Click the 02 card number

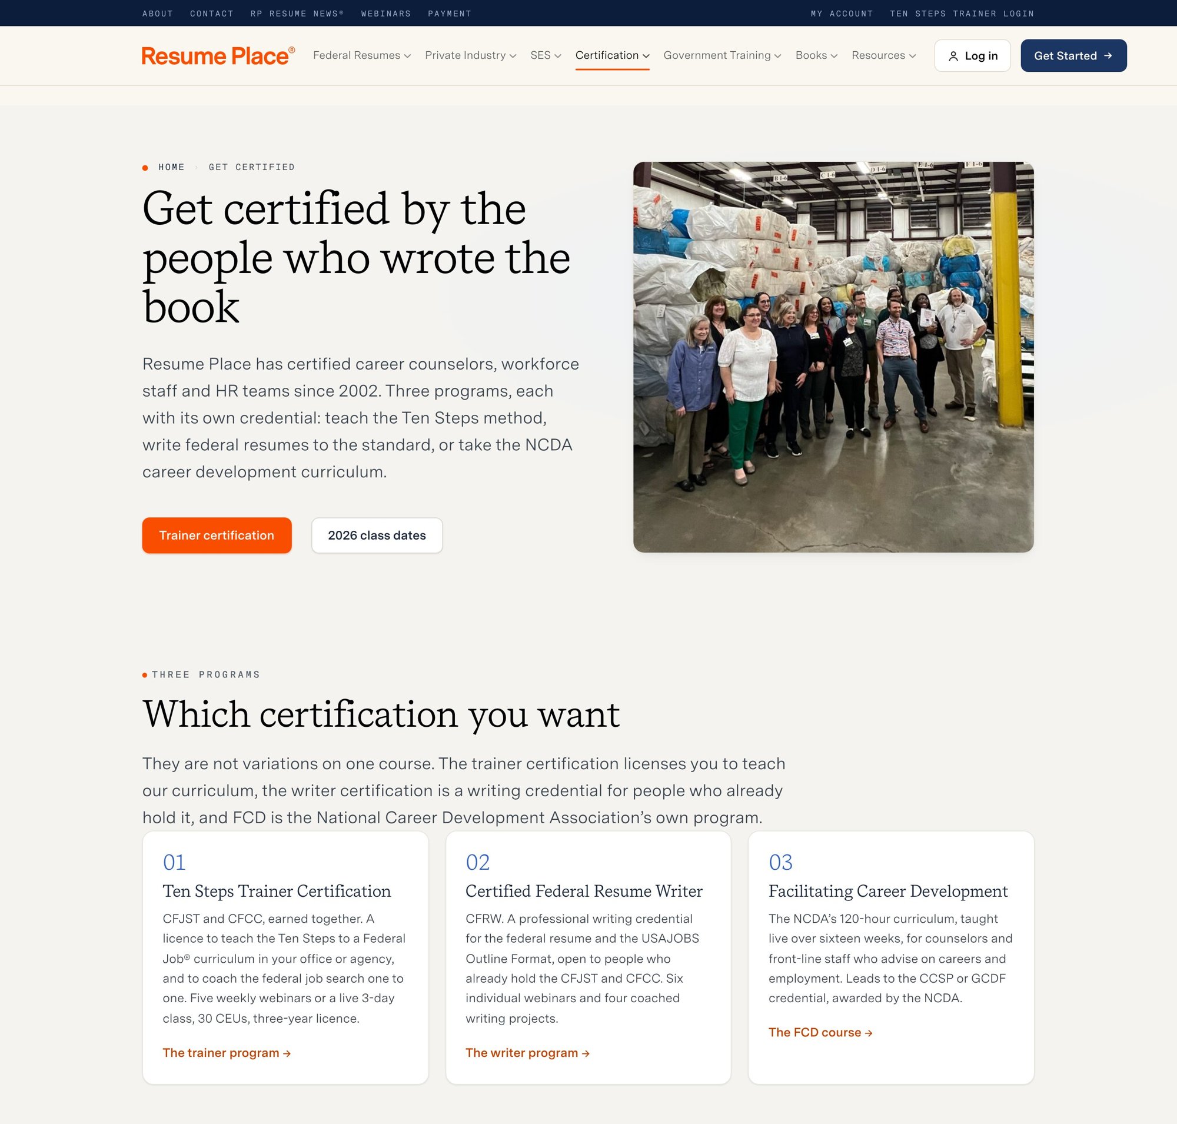pyautogui.click(x=478, y=862)
